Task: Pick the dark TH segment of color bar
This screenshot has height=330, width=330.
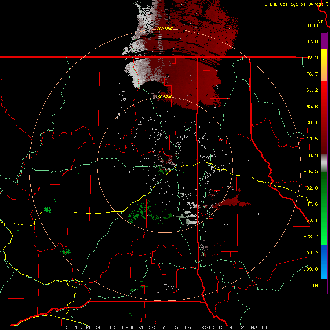Action: [x=324, y=286]
